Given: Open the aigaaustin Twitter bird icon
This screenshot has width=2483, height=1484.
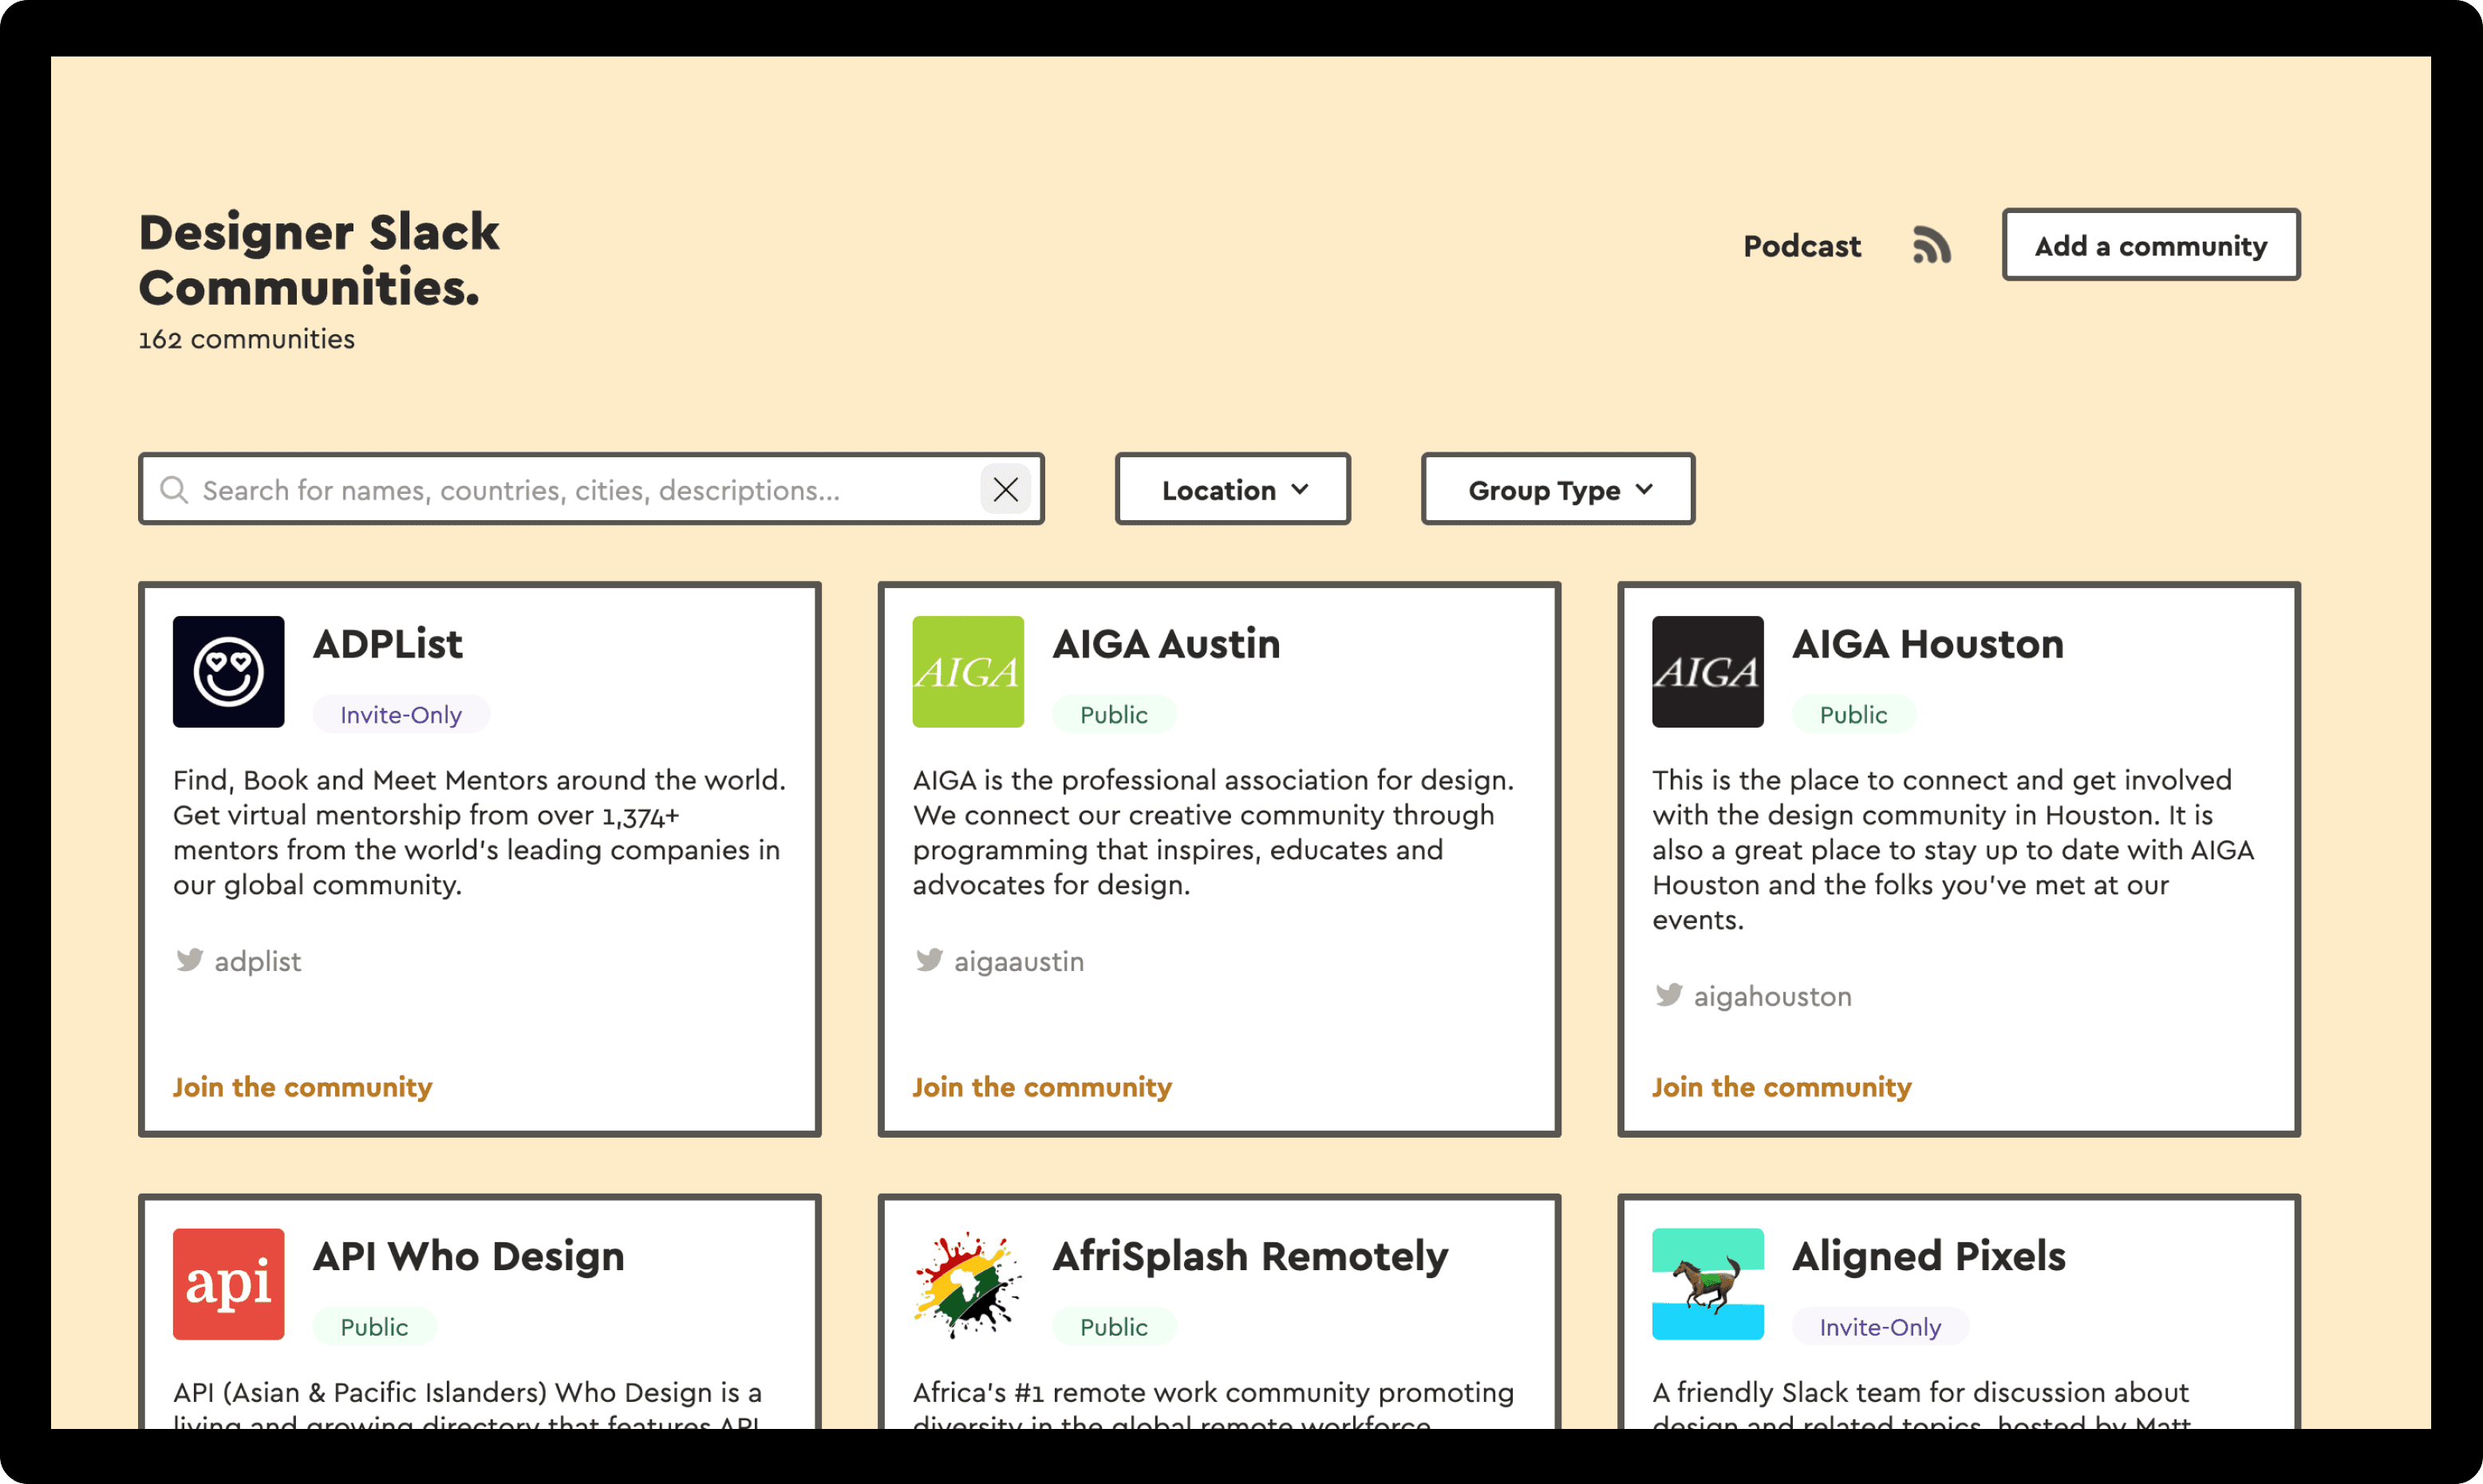Looking at the screenshot, I should (x=929, y=960).
